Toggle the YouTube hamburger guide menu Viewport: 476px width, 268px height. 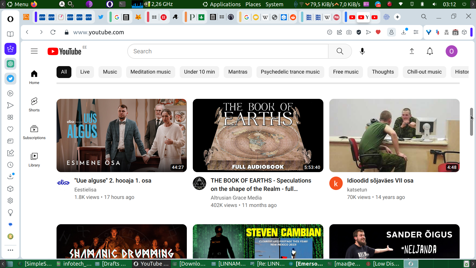pos(34,51)
